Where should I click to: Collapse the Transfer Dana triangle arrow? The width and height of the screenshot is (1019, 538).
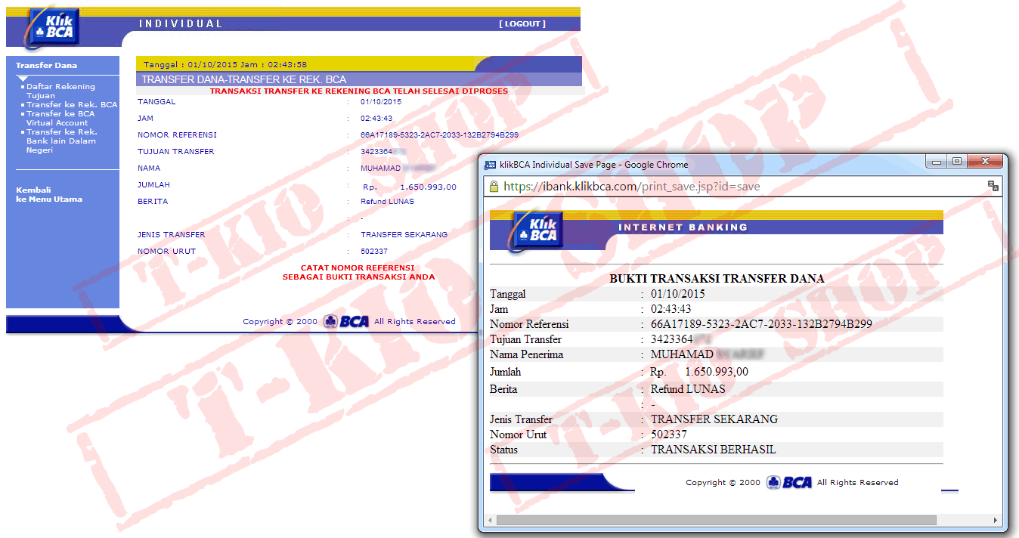tap(23, 79)
